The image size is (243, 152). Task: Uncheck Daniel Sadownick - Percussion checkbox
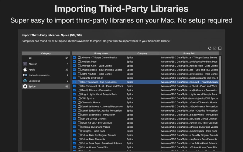[74, 115]
